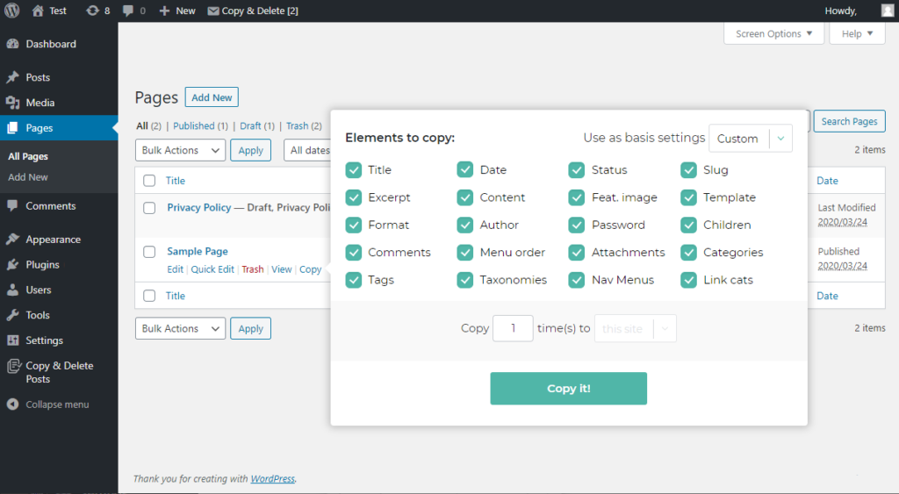Expand the Custom basis settings dropdown
The image size is (899, 494).
751,139
